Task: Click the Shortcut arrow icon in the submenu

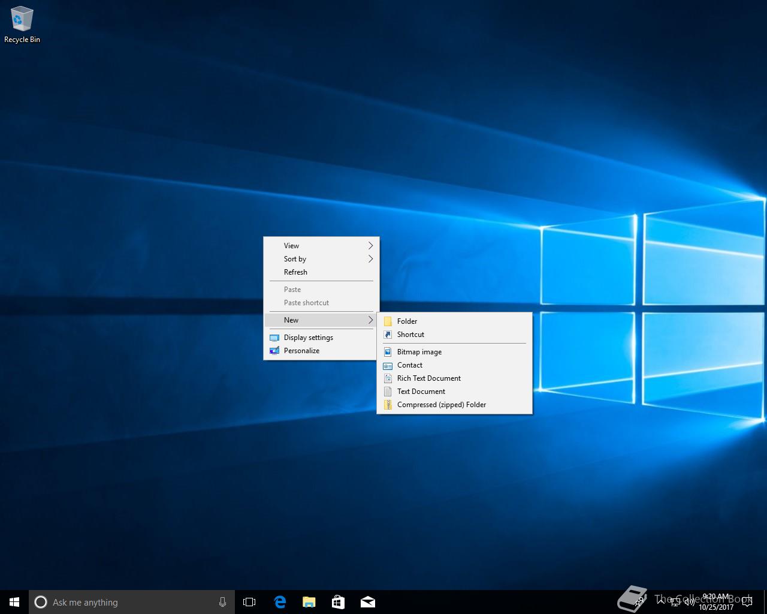Action: click(x=388, y=335)
